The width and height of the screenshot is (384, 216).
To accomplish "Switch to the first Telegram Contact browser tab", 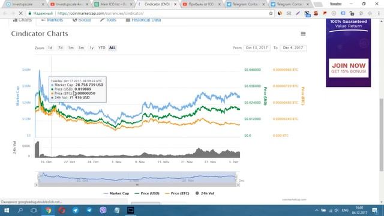I will [x=245, y=4].
